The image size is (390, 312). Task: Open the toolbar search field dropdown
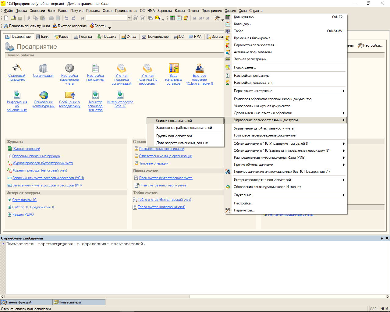tap(129, 18)
